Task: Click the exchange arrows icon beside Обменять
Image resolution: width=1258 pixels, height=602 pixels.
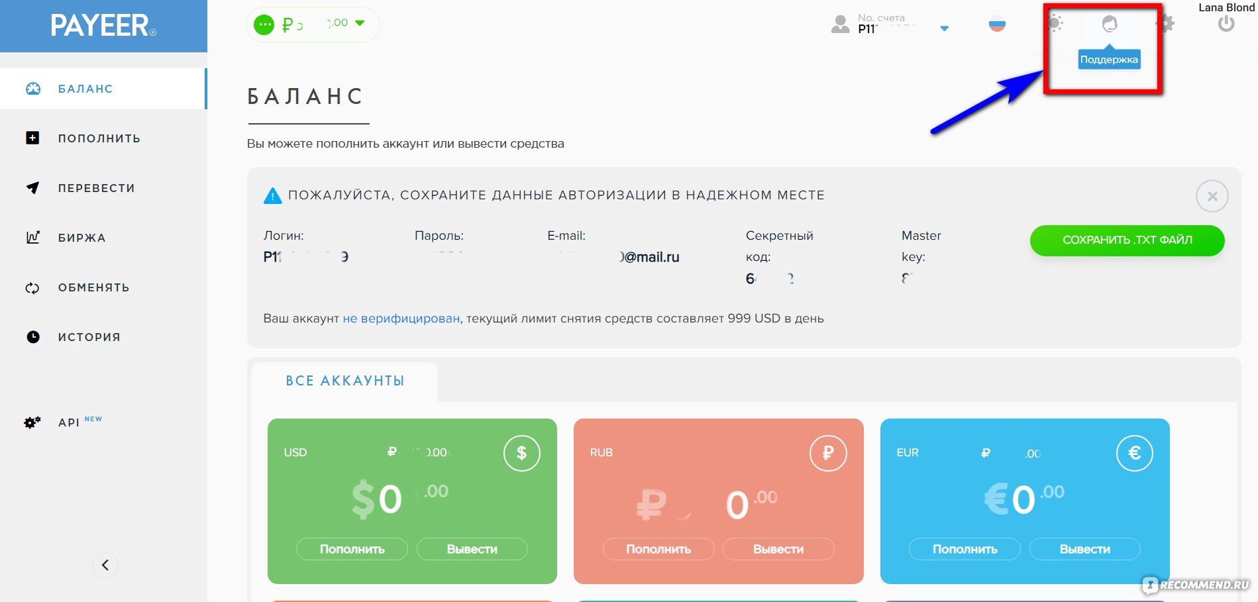Action: click(32, 288)
